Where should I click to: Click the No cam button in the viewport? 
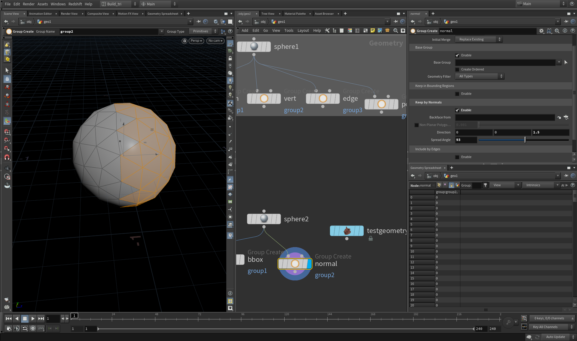[215, 40]
